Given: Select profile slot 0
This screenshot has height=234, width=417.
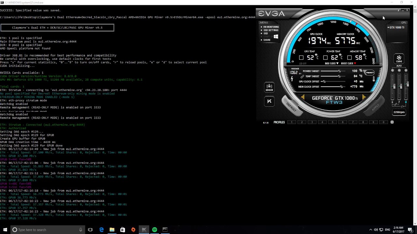Looking at the screenshot, I should point(383,122).
